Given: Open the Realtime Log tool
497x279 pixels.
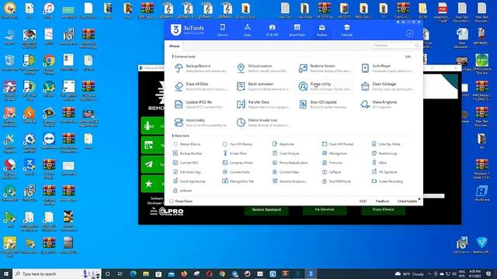Looking at the screenshot, I should click(384, 153).
